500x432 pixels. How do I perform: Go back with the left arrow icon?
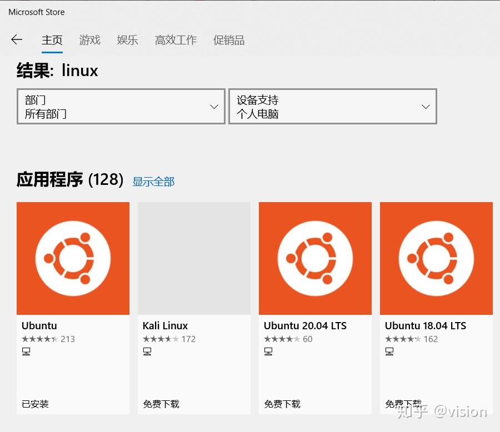[17, 39]
